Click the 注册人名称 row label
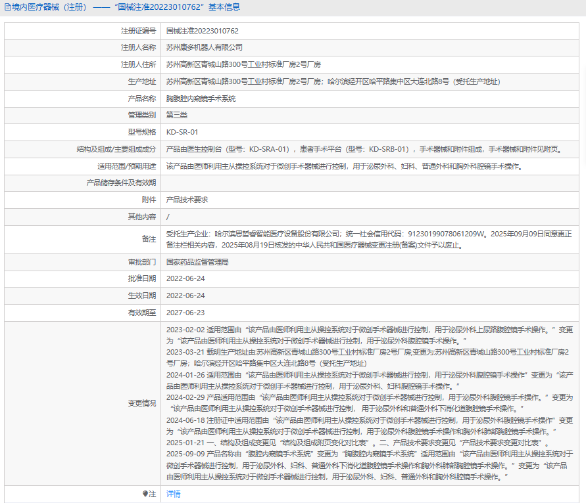586x503 pixels. 138,47
